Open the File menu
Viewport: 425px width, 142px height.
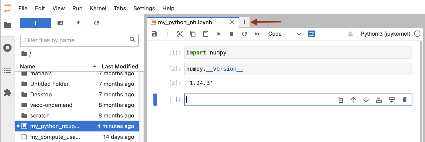coord(23,8)
